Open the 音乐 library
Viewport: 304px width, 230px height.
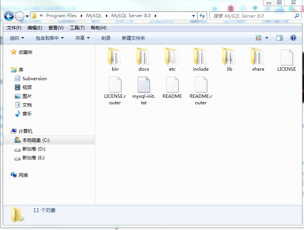pos(23,113)
